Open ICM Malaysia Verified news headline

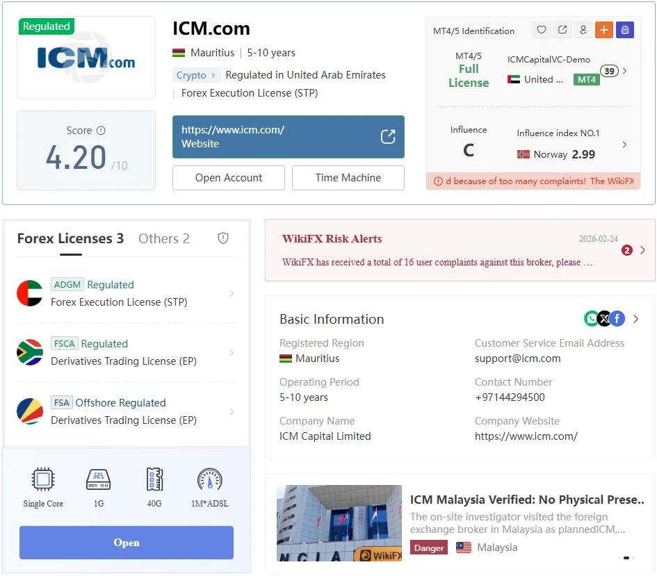click(527, 500)
